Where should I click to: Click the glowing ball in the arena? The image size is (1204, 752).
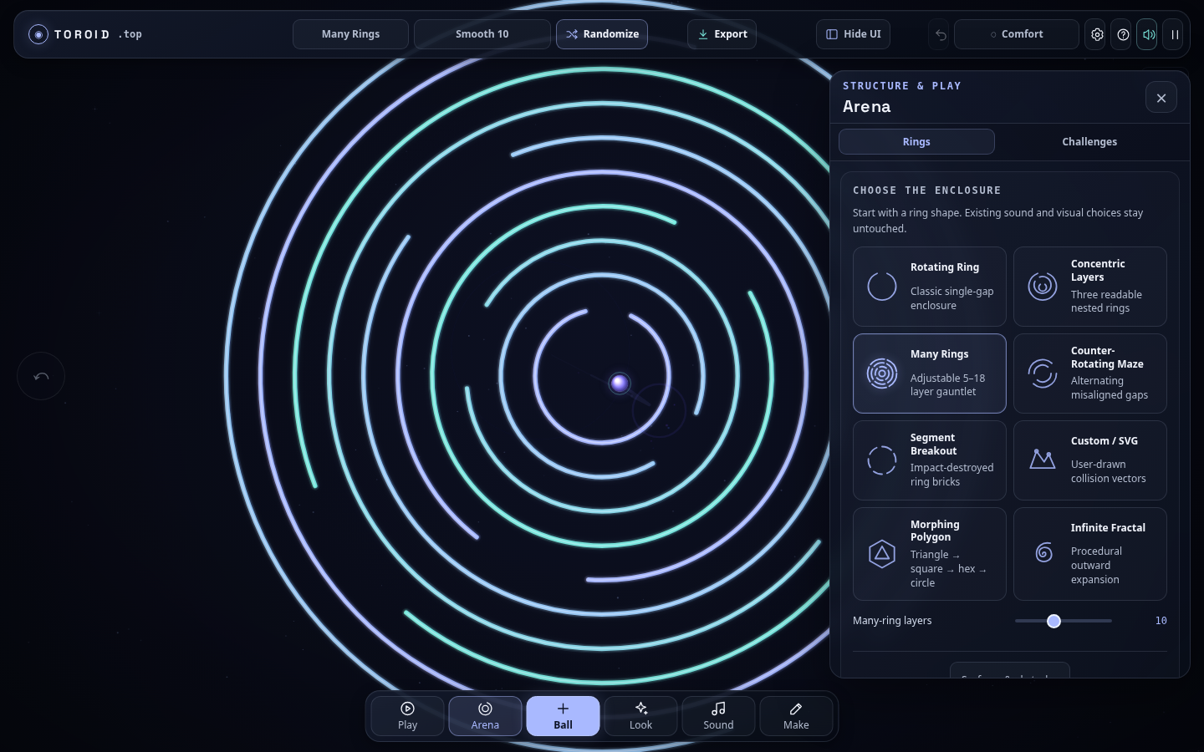click(x=620, y=383)
